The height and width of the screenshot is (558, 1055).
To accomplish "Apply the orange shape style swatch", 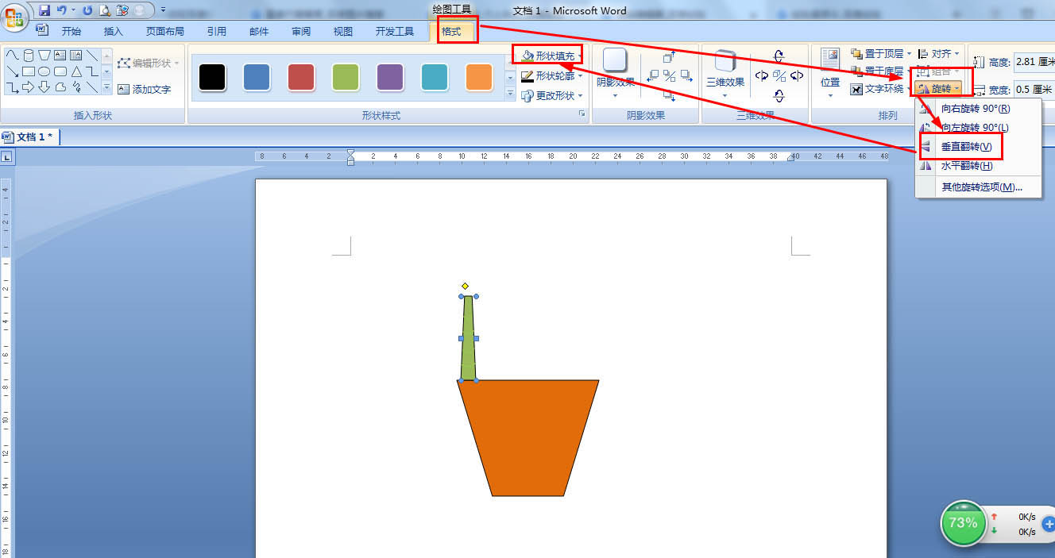I will [x=479, y=77].
